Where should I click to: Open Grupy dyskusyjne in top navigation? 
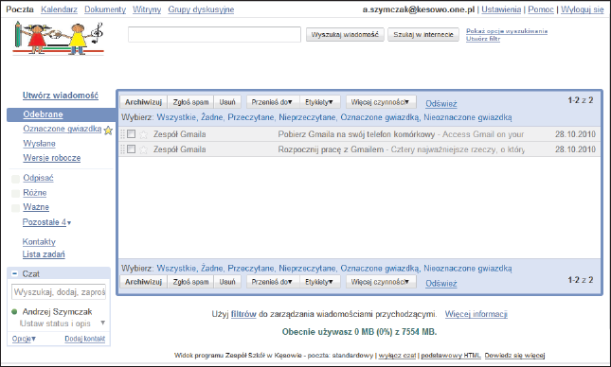(x=201, y=9)
